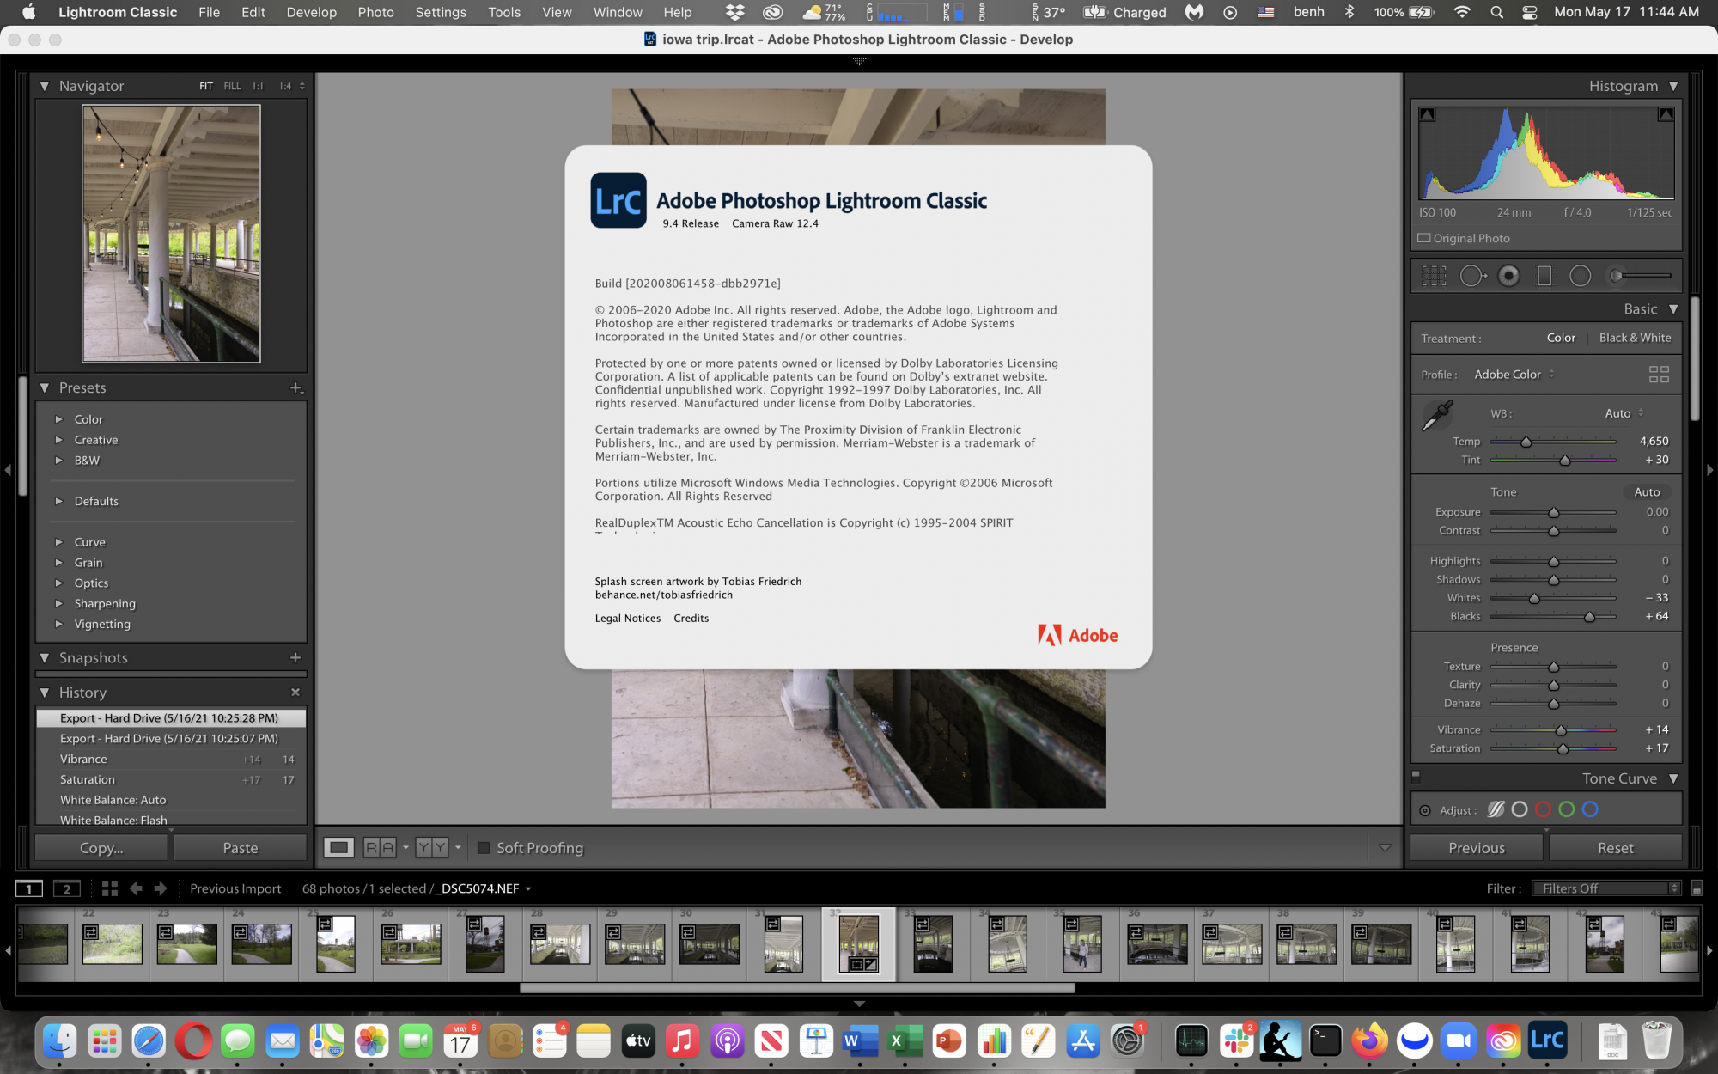Expand the Curve preset category

(x=59, y=540)
